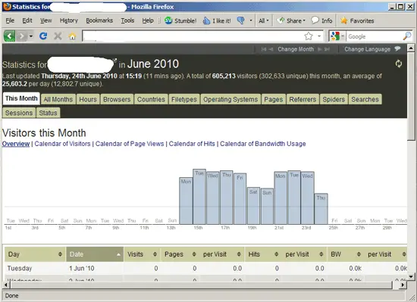
Task: Click the forward navigation arrow
Action: pos(21,36)
